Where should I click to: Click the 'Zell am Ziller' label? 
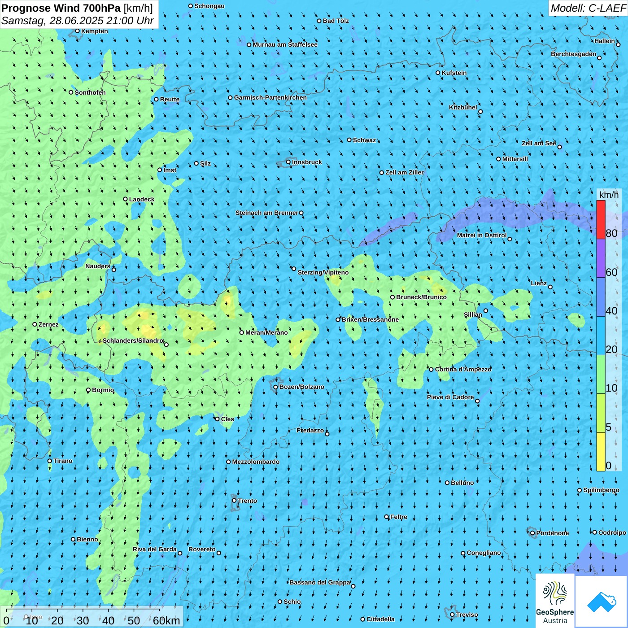tap(405, 172)
